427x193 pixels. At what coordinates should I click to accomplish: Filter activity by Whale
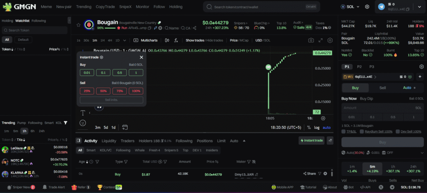click(x=140, y=150)
